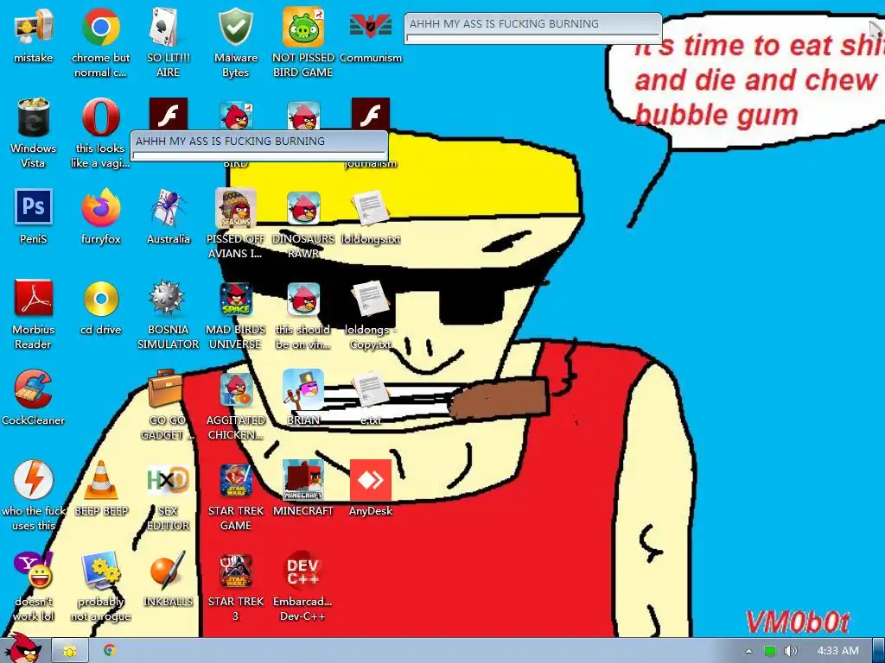Open the loldongs.txt file
This screenshot has height=663, width=885.
click(x=371, y=207)
